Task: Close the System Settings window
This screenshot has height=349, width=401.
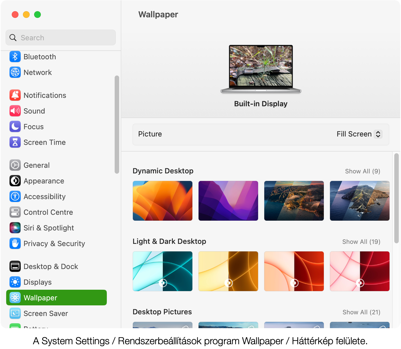Action: [x=15, y=15]
